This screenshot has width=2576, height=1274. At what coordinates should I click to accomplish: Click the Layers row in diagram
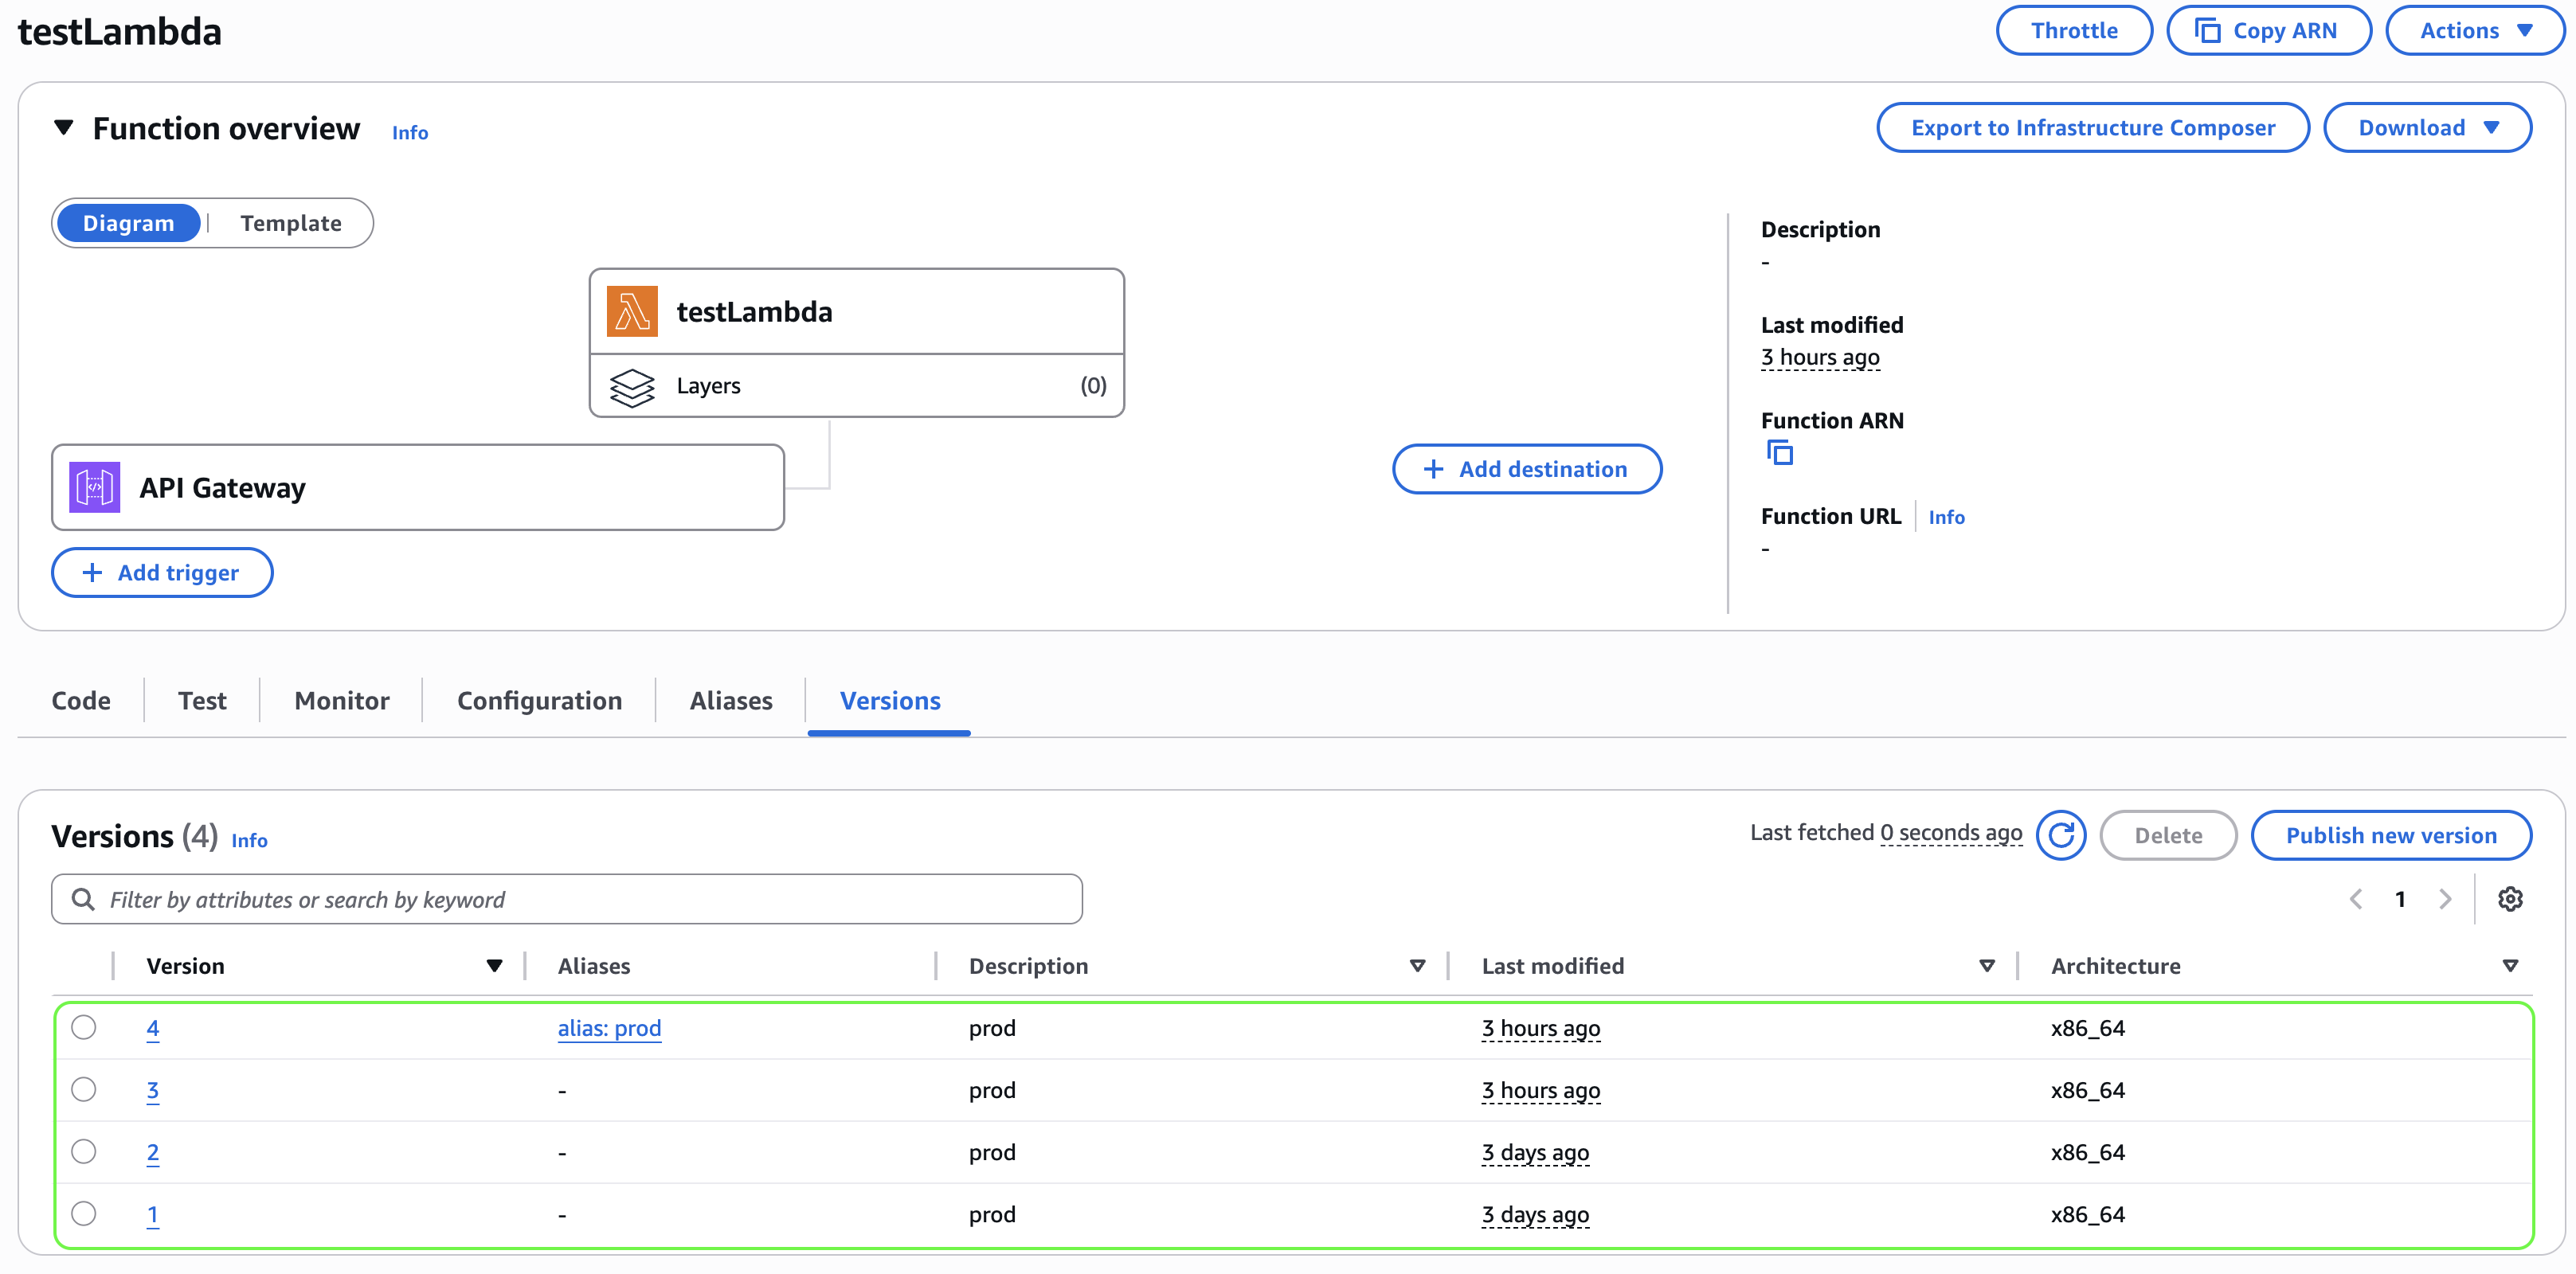click(857, 386)
